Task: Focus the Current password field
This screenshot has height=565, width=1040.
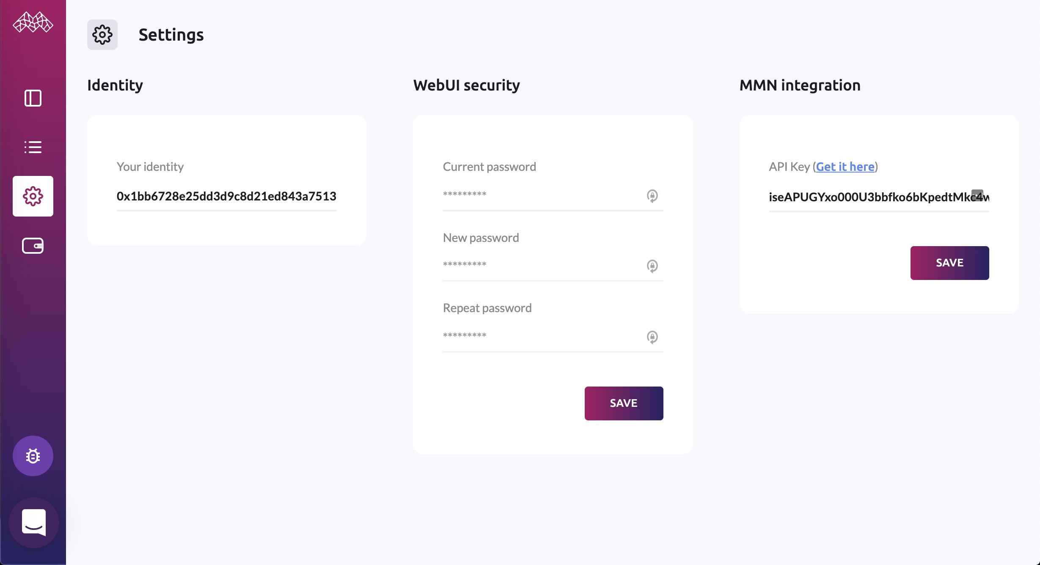Action: (553, 196)
